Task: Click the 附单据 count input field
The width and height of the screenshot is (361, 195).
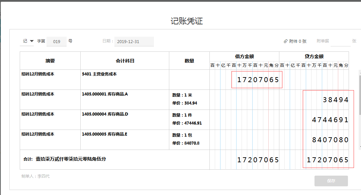Action: click(x=340, y=42)
